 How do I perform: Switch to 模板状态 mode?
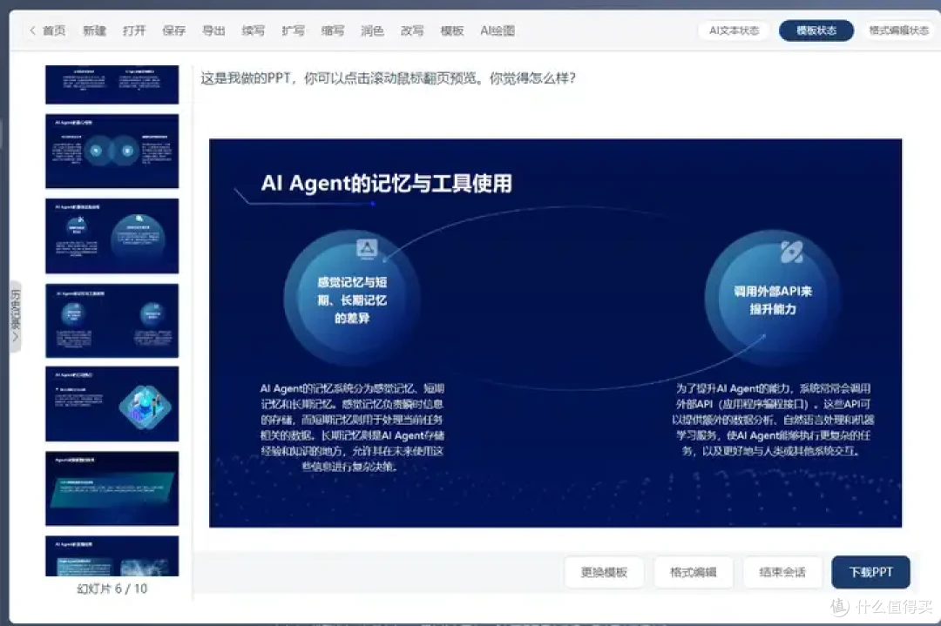click(x=816, y=30)
